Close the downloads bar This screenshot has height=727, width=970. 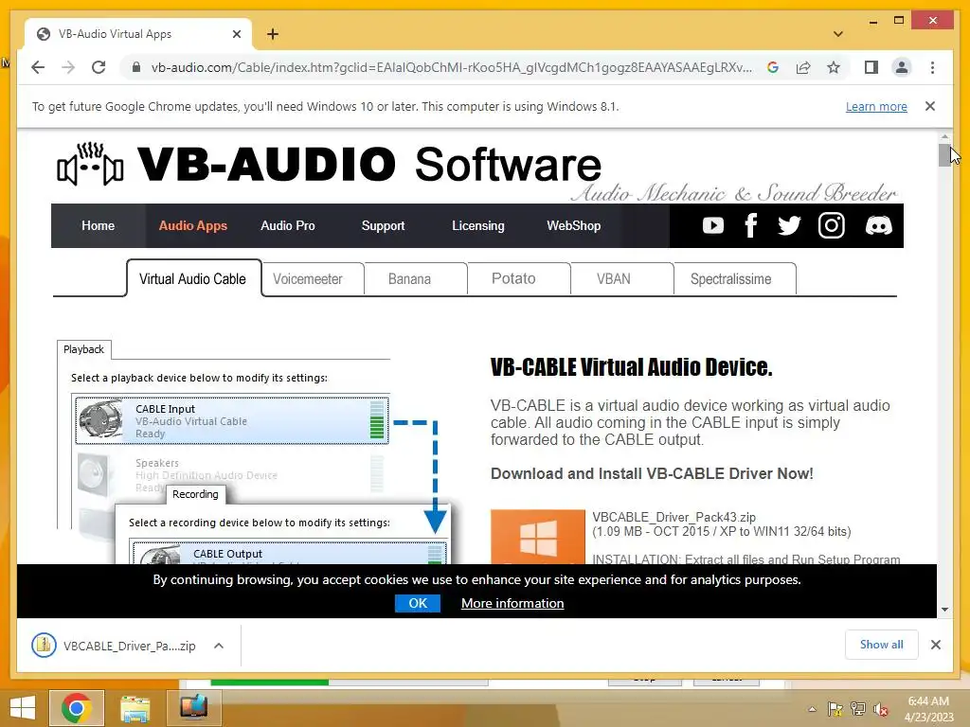(x=935, y=645)
